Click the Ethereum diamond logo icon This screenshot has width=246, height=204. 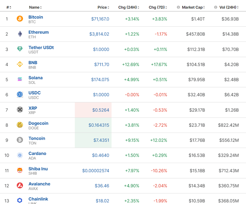coord(20,34)
